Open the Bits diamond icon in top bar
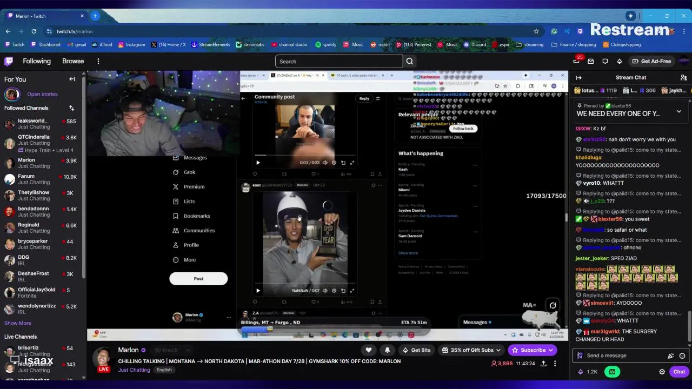Screen dimensions: 692x389 (x=620, y=61)
